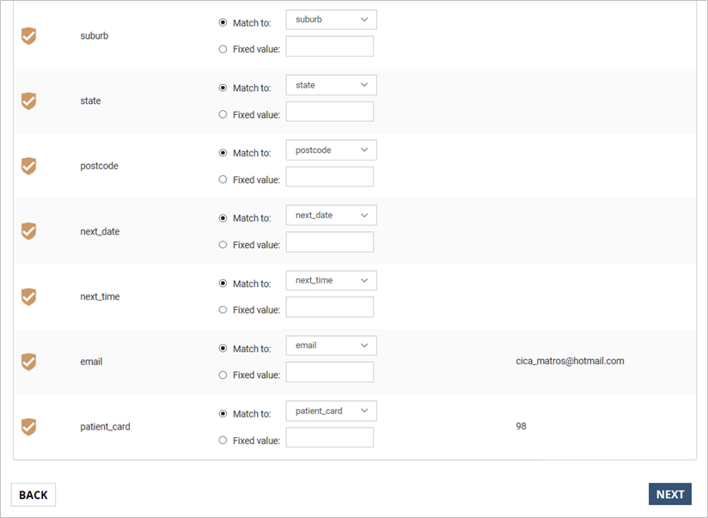Open the patient_card Match to dropdown
Screen dimensions: 708x518
click(332, 411)
